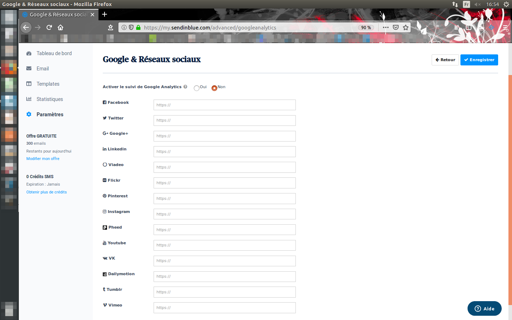This screenshot has width=512, height=320.
Task: Open Firefox hamburger menu
Action: pos(505,27)
